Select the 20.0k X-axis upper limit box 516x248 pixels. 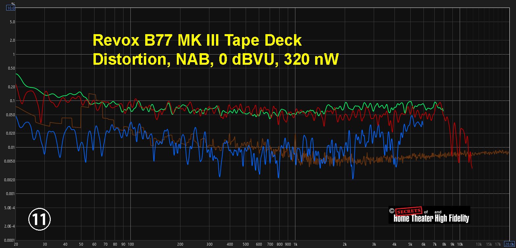pos(510,244)
